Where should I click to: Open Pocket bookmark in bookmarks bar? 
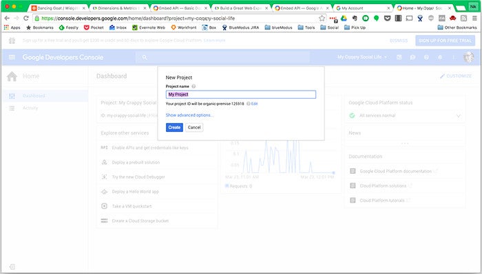94,27
